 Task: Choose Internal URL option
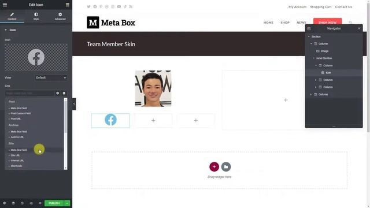(x=17, y=161)
